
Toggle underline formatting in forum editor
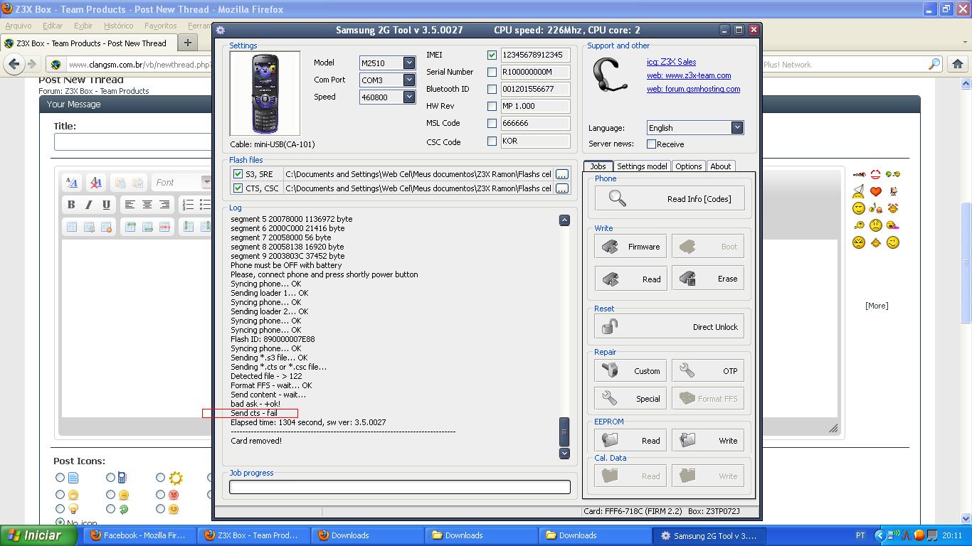point(106,205)
